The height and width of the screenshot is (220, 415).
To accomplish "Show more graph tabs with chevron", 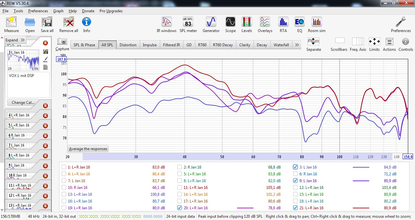I will click(x=297, y=45).
